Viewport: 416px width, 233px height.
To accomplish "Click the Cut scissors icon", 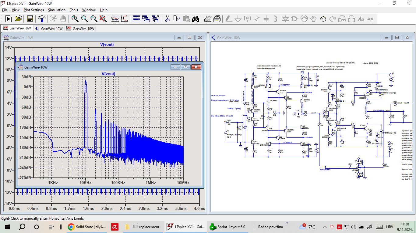I will (167, 19).
